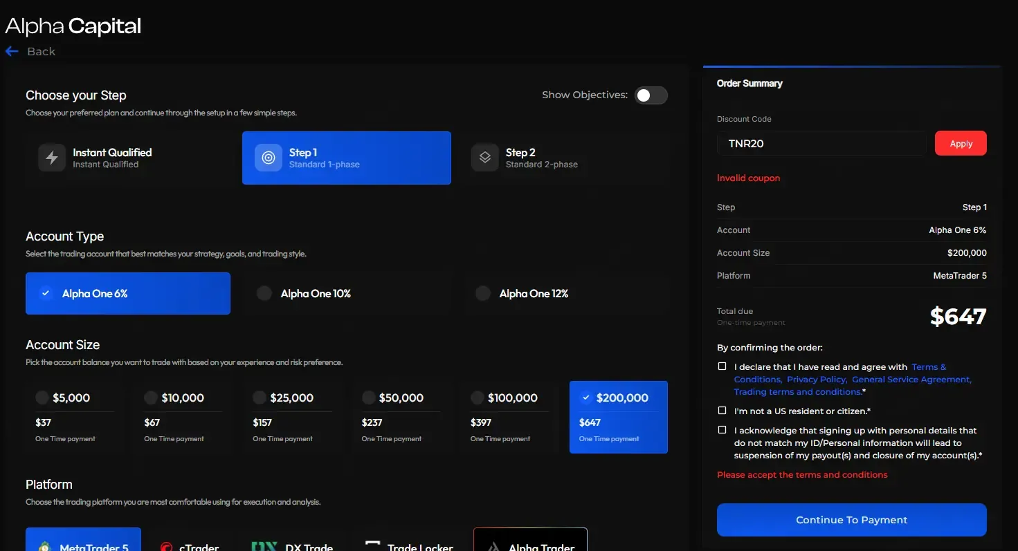Open the Terms & Conditions link
Image resolution: width=1018 pixels, height=551 pixels.
click(x=929, y=367)
